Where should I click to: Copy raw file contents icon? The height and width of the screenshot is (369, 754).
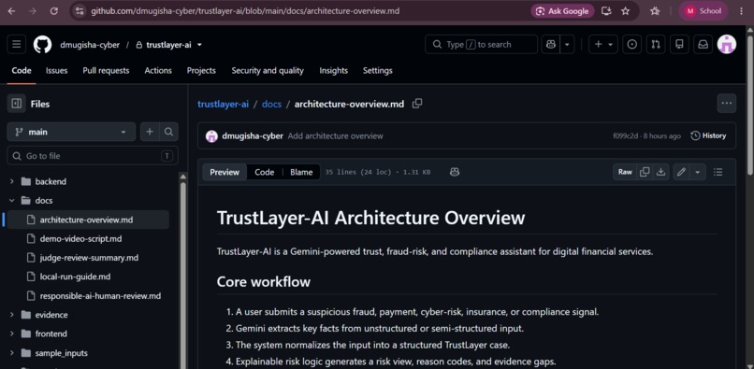pos(645,172)
